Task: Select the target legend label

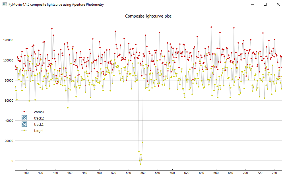Action: point(39,131)
